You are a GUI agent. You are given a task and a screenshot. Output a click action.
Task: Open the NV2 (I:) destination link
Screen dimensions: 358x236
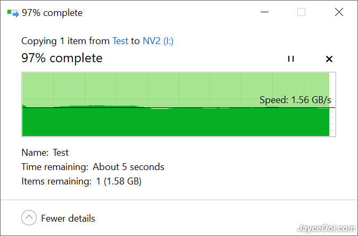tap(158, 41)
